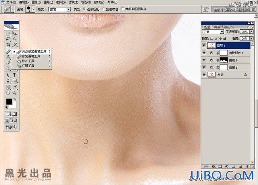Hide 曲线 2 layer eye icon
The width and height of the screenshot is (258, 185).
pyautogui.click(x=204, y=60)
